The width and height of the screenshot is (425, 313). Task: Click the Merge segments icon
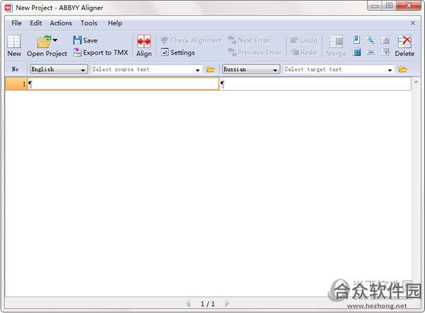coord(336,42)
